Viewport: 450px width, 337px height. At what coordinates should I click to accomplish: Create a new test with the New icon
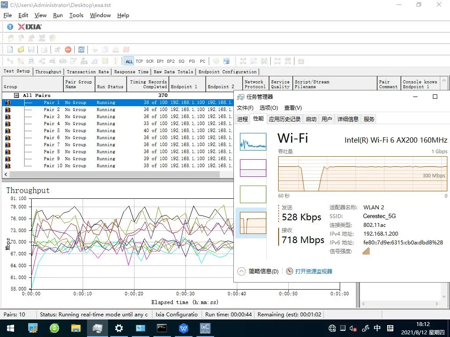point(10,50)
